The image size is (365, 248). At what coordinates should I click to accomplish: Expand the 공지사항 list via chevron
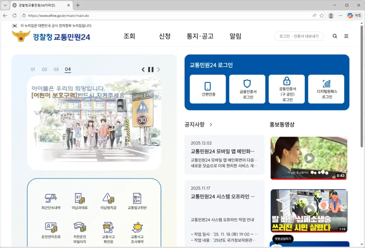[212, 124]
